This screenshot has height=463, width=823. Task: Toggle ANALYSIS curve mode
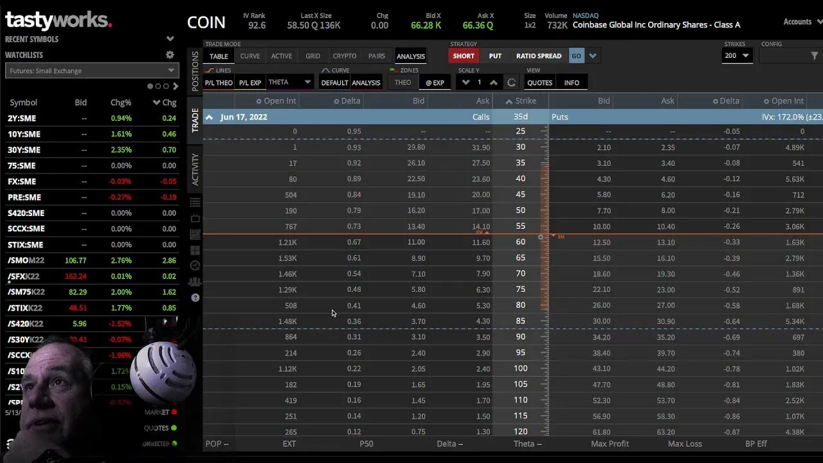366,82
